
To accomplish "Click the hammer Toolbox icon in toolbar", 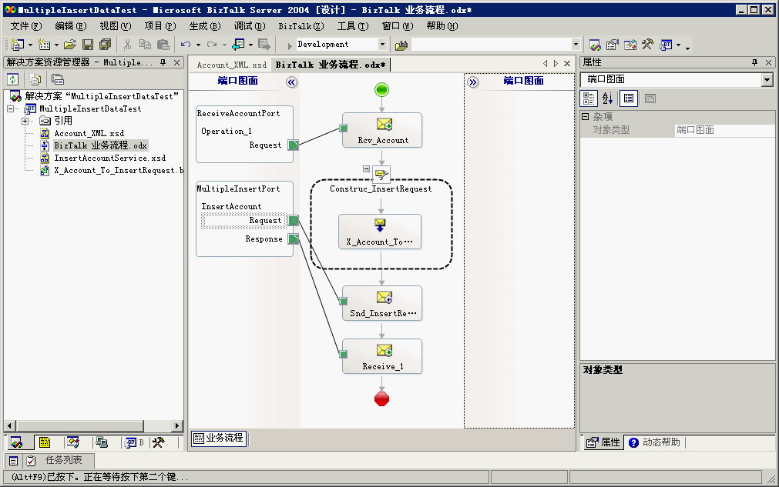I will (x=647, y=45).
